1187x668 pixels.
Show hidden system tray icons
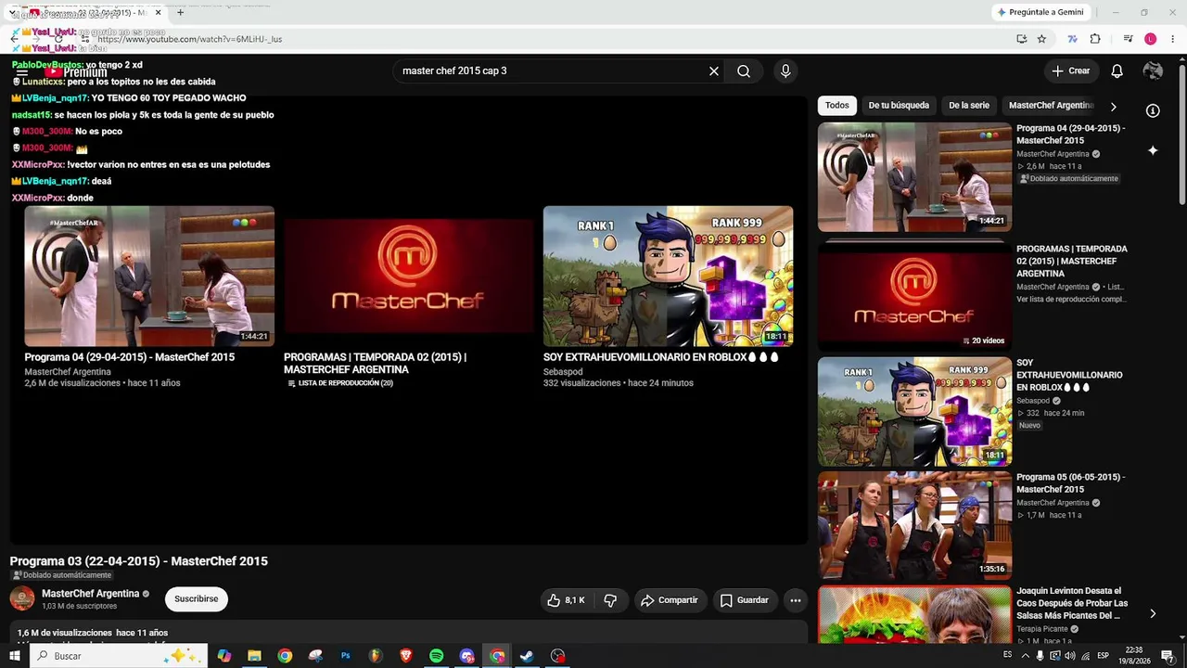click(x=1025, y=656)
